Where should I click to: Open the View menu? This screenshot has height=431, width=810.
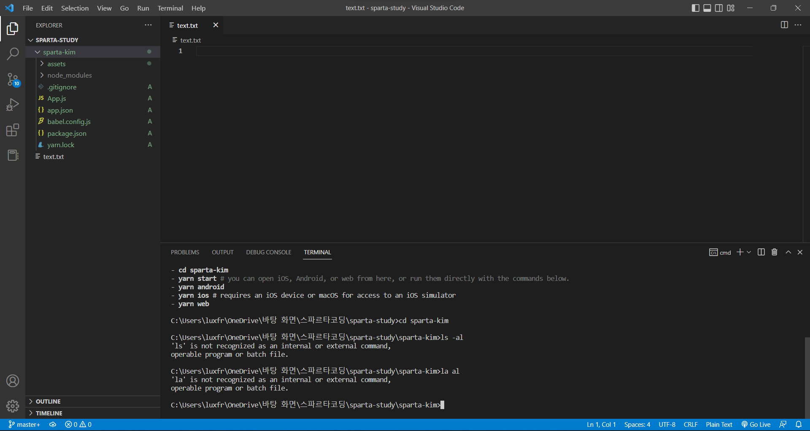click(x=104, y=8)
